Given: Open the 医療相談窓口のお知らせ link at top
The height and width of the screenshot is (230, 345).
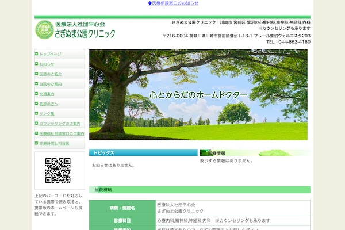Looking at the screenshot, I should pos(173,3).
